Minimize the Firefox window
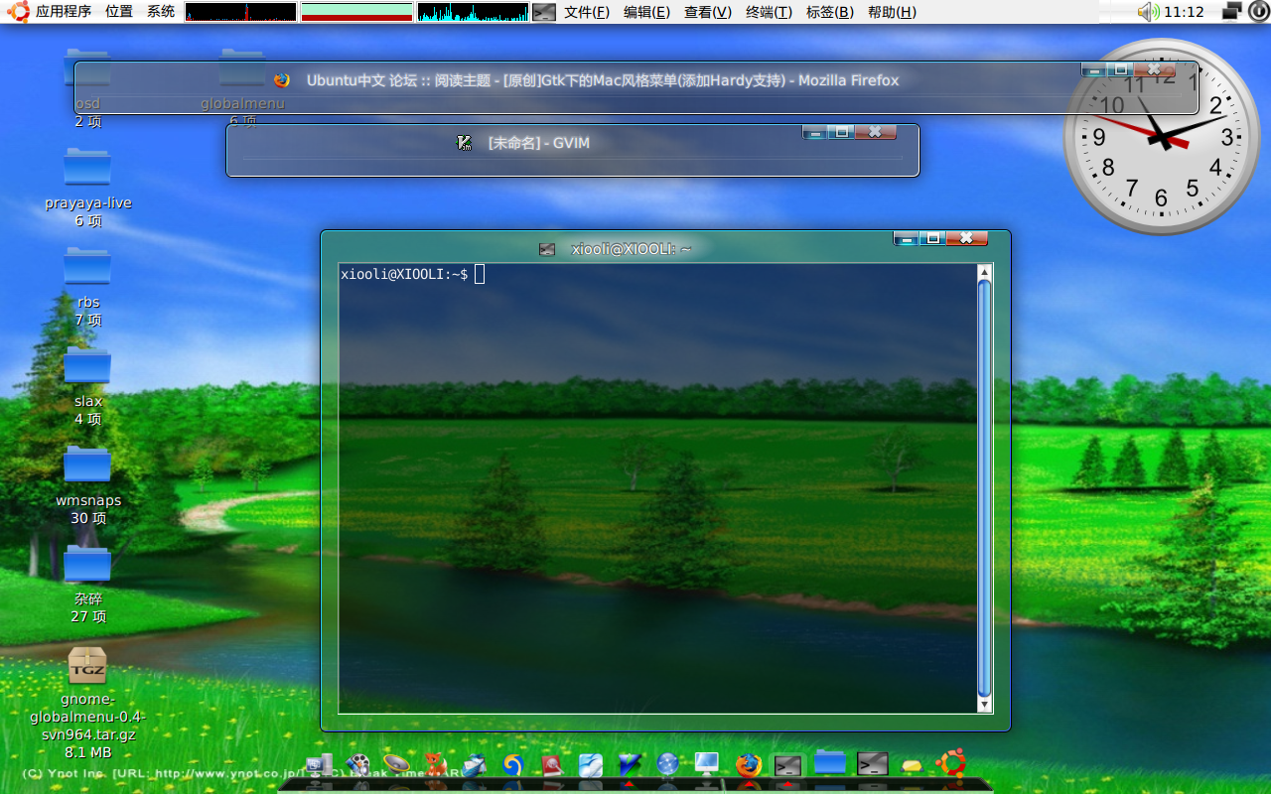The height and width of the screenshot is (794, 1271). pyautogui.click(x=1094, y=69)
